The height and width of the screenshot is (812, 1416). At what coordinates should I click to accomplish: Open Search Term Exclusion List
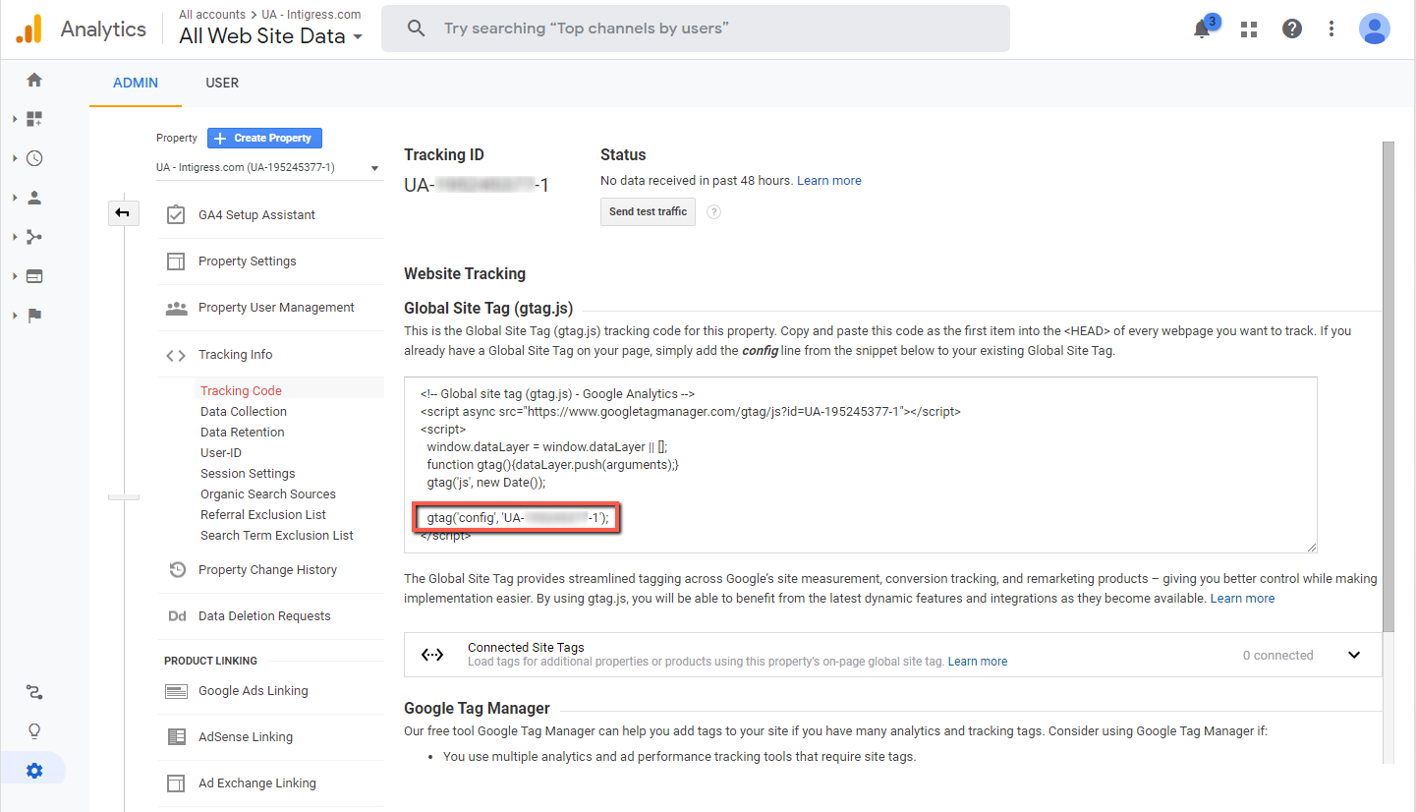(277, 536)
